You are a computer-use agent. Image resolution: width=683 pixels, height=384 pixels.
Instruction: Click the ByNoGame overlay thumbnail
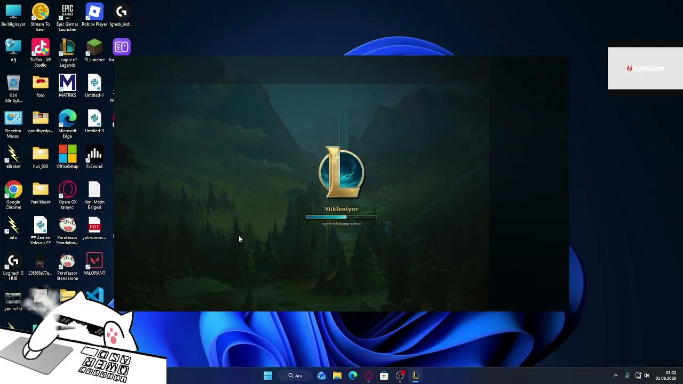pos(645,68)
